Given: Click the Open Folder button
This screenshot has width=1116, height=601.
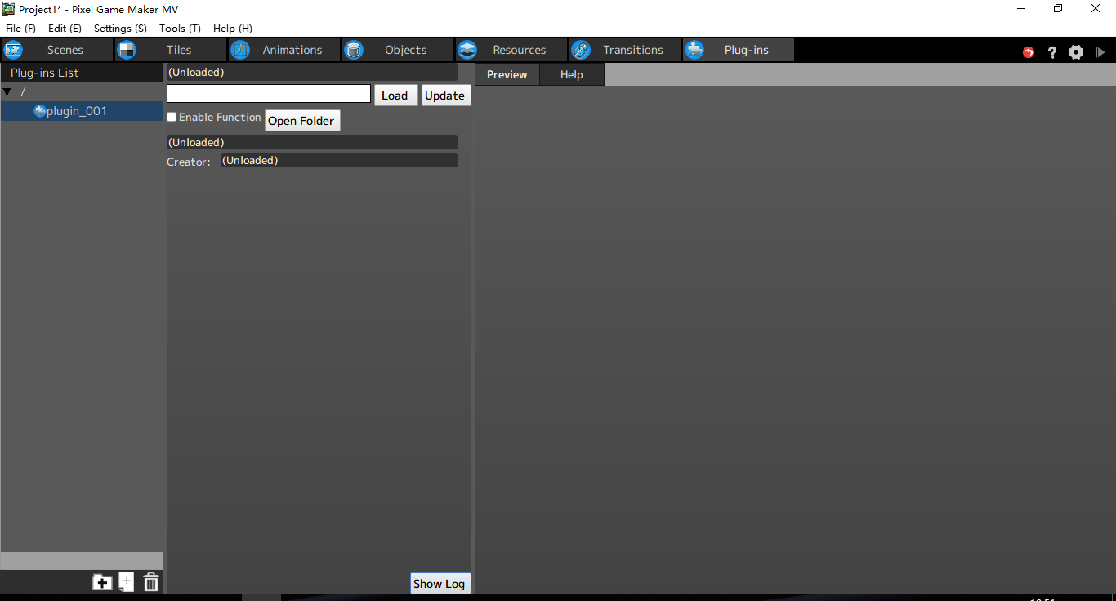Looking at the screenshot, I should (301, 120).
